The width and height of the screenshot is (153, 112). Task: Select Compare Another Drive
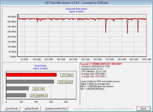56,109
